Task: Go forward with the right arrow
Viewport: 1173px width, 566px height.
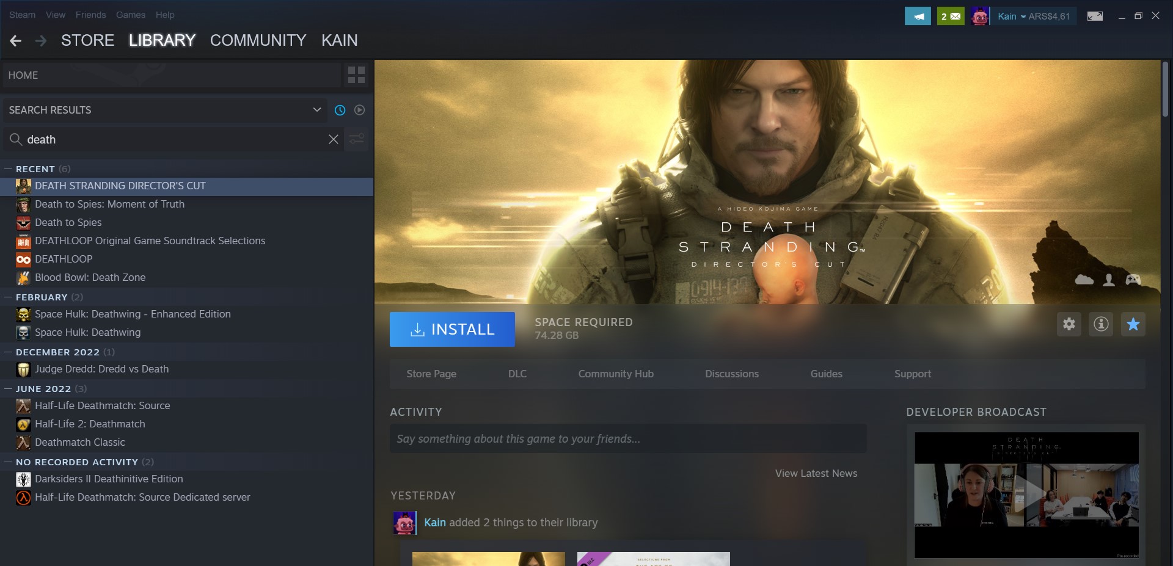Action: [x=41, y=41]
